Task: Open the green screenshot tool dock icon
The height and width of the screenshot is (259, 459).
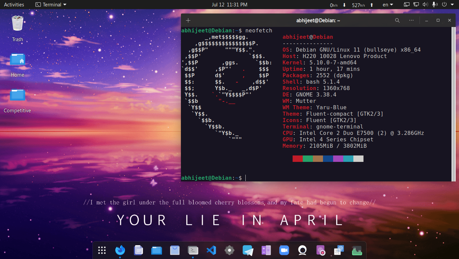Action: 357,250
